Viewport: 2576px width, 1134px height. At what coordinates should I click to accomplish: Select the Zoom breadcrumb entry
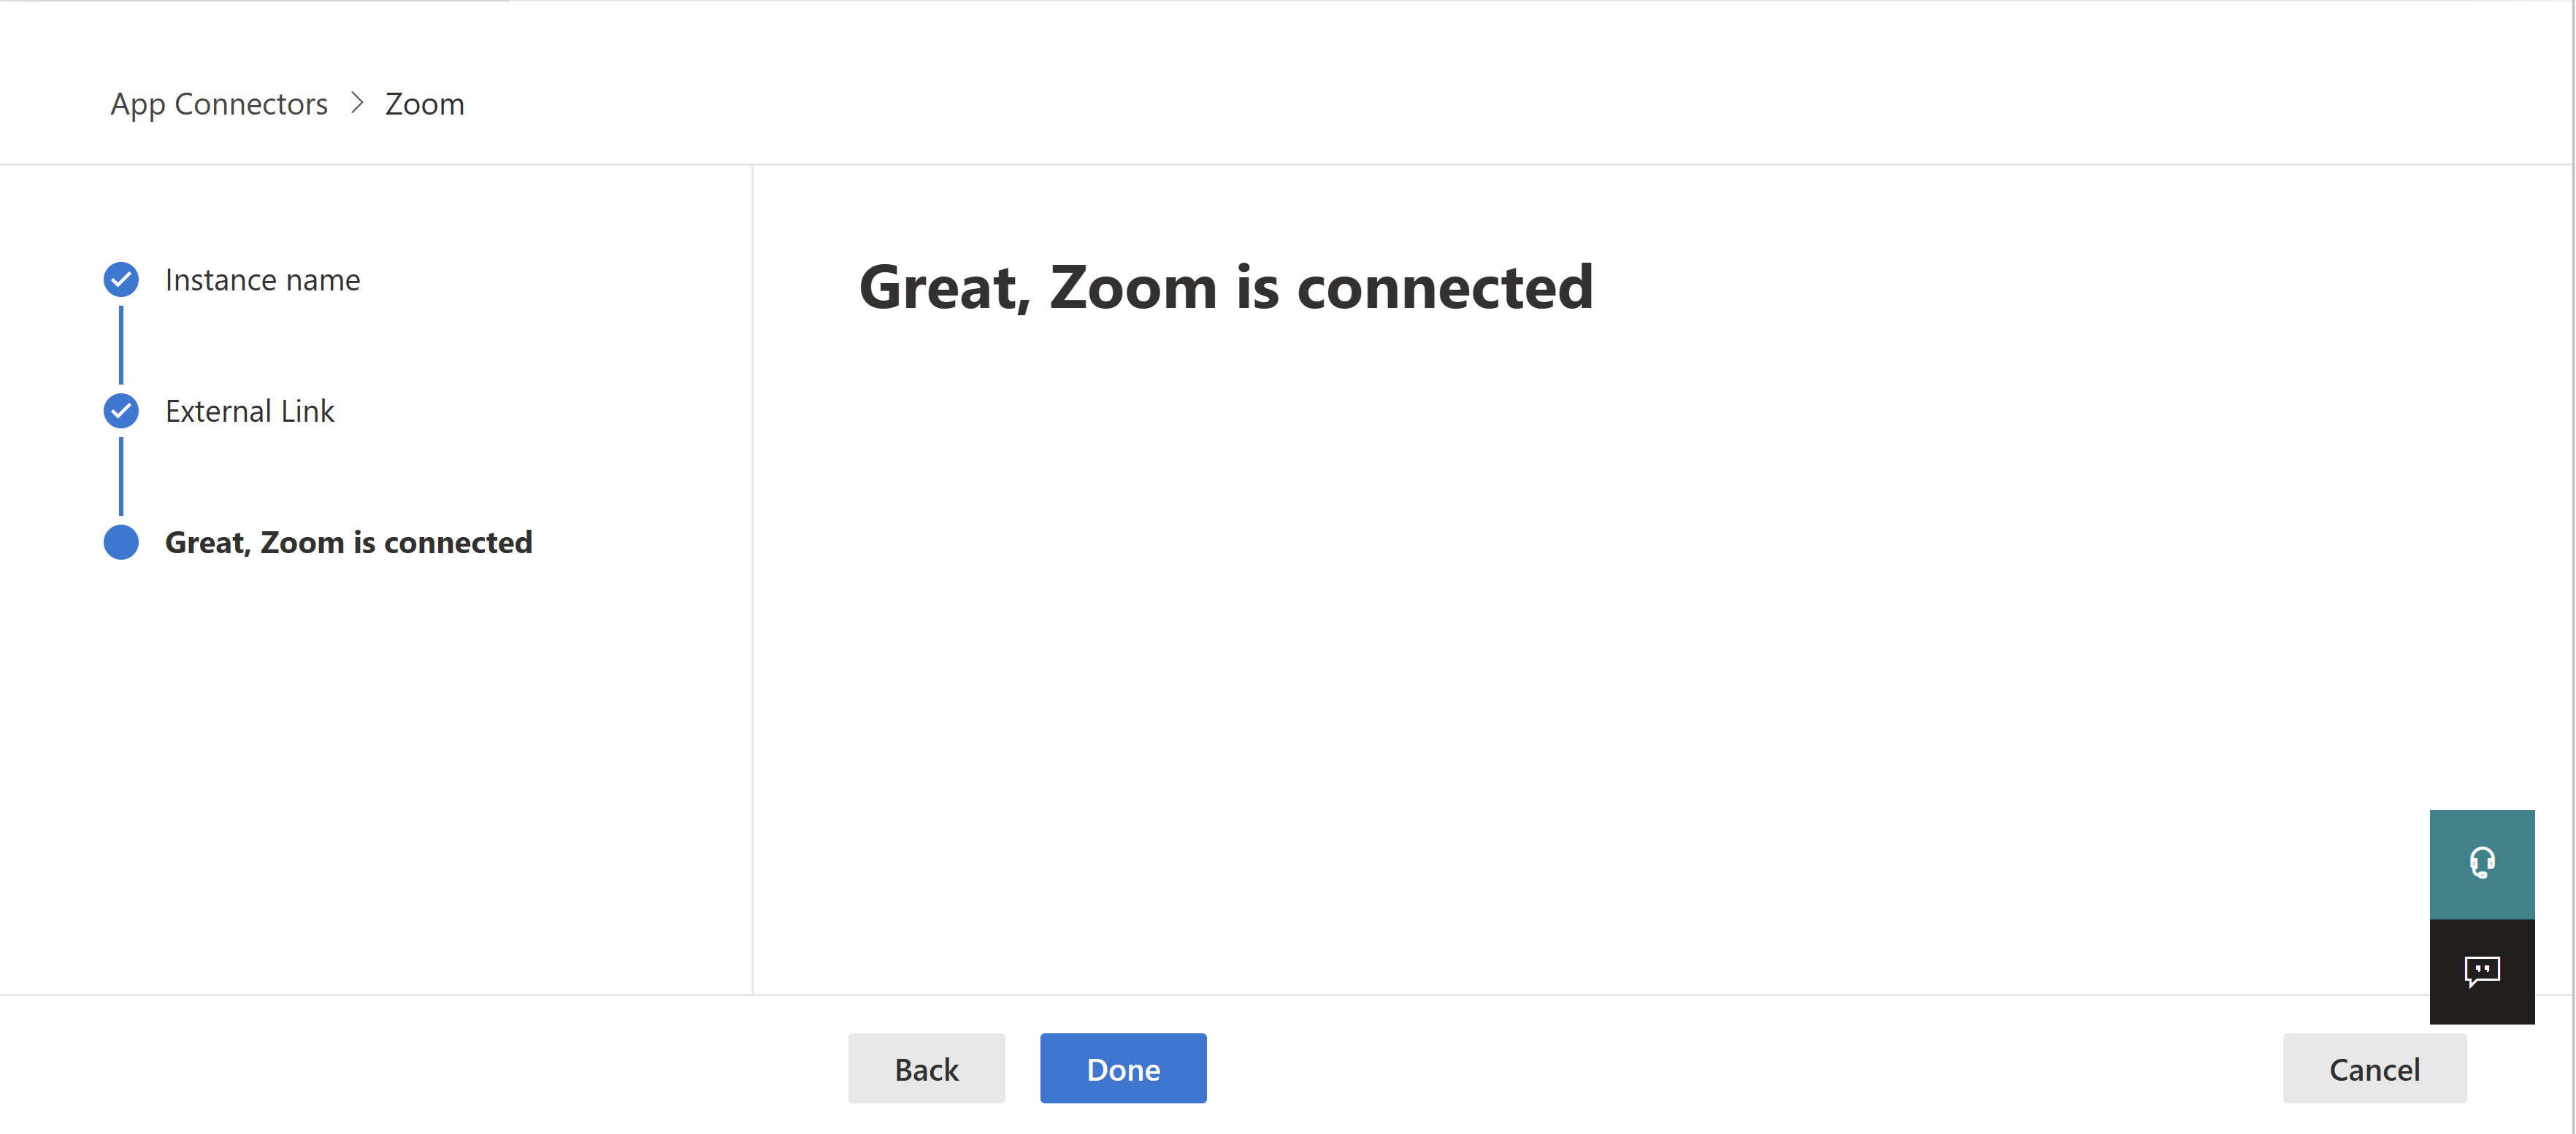(424, 103)
